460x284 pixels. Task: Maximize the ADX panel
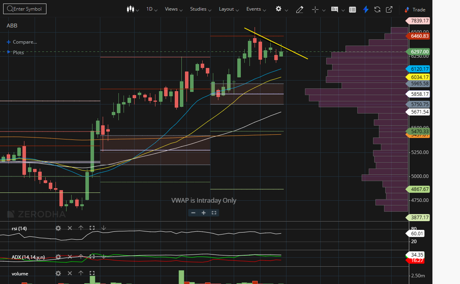tap(92, 257)
